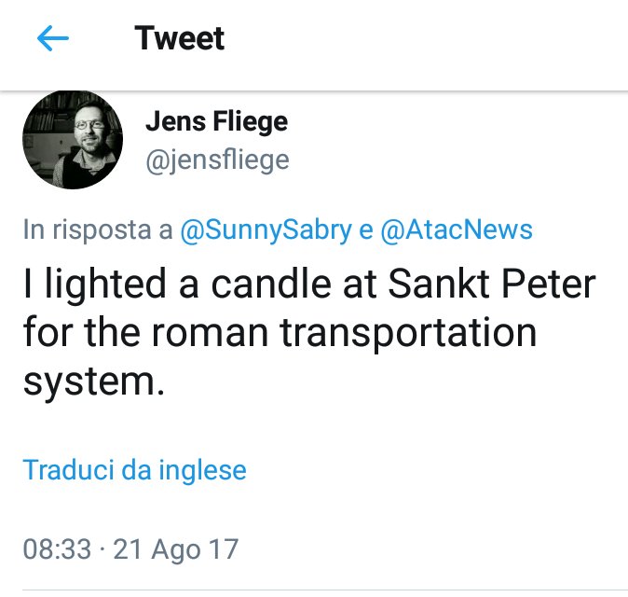
Task: Click the Tweet header title
Action: coord(179,38)
